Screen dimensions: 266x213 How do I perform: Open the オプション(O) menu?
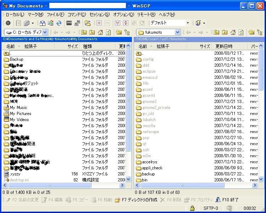pyautogui.click(x=123, y=15)
